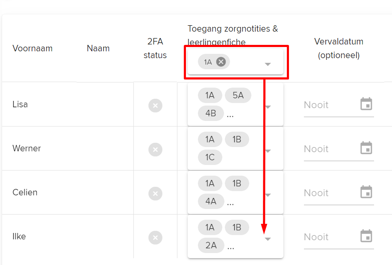Click Lisa's 2FA status cross icon
This screenshot has width=392, height=265.
click(155, 106)
